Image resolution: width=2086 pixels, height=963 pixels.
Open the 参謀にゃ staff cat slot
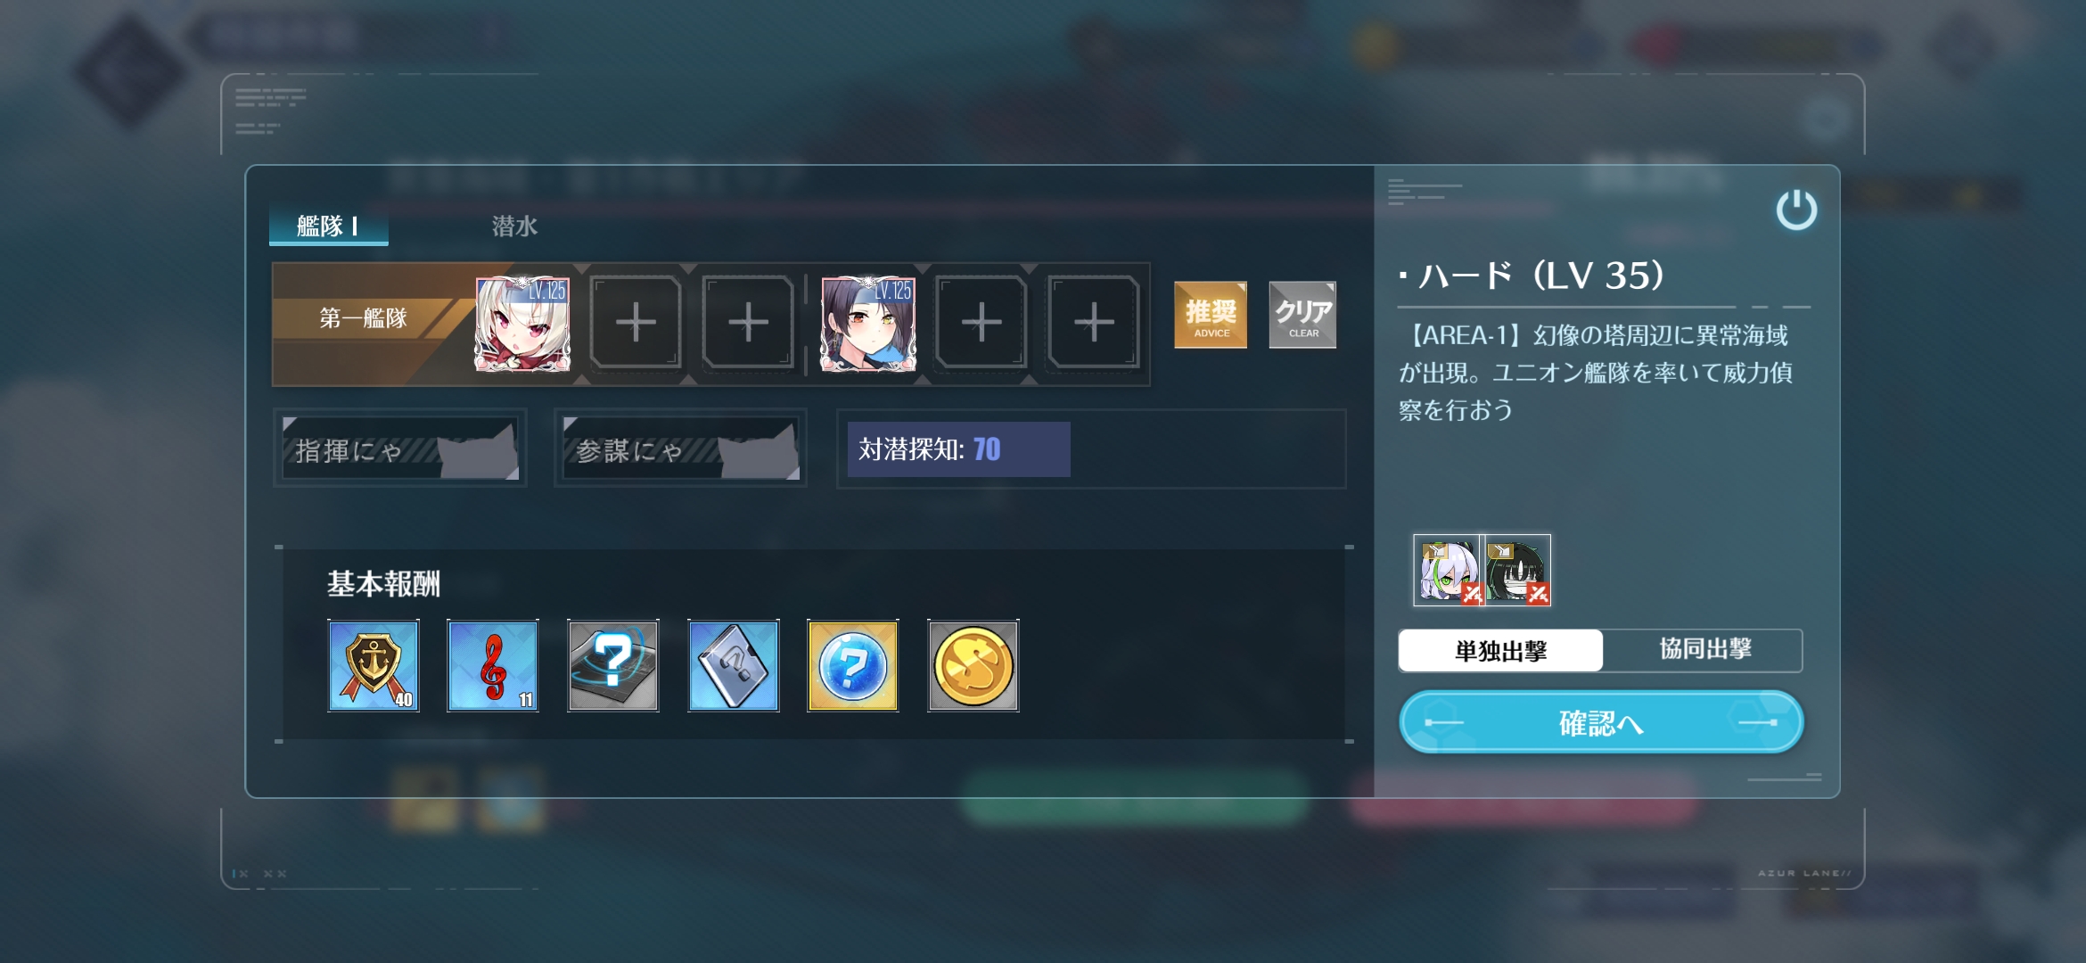681,449
